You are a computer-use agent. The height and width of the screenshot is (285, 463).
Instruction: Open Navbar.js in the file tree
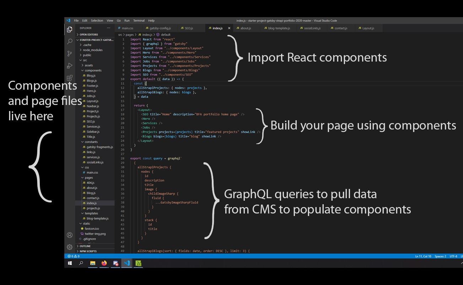95,106
